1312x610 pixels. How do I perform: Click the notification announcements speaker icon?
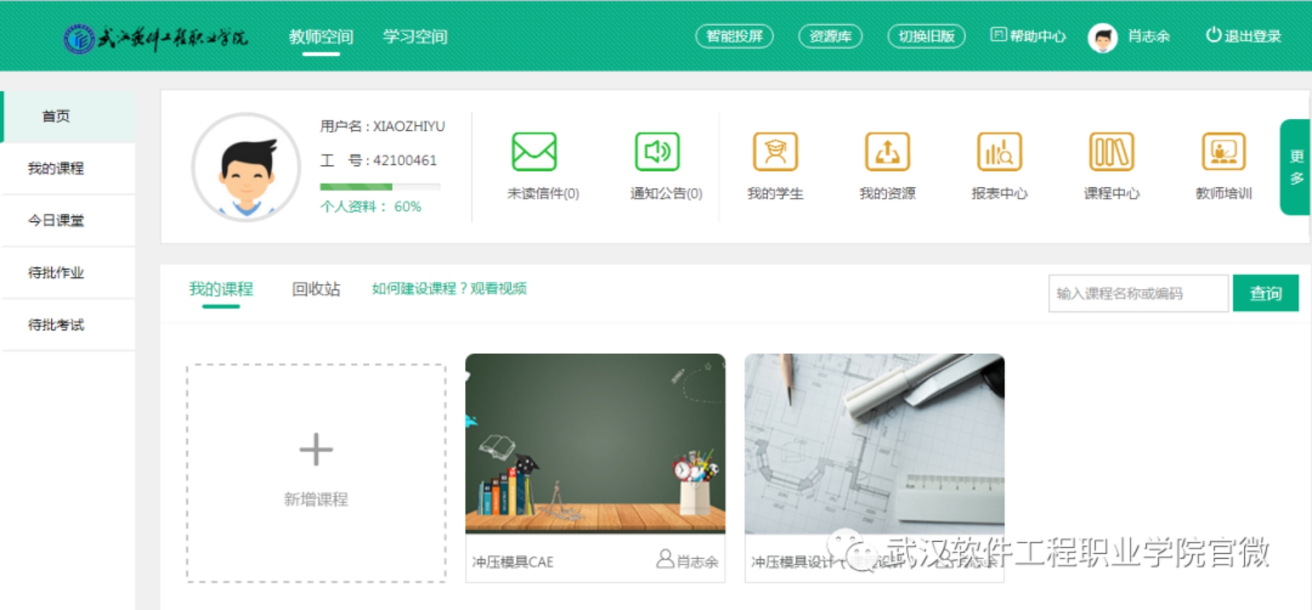[657, 151]
